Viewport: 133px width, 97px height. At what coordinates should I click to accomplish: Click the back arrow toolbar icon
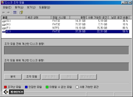(3, 12)
